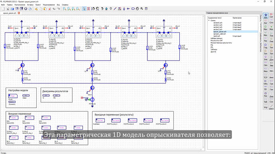Create a new document with toolbar icon
The image size is (275, 154).
[3, 9]
